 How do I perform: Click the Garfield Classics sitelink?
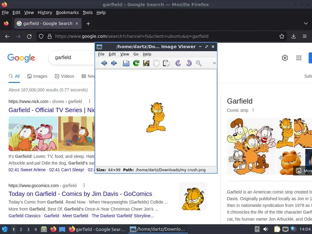tap(24, 216)
